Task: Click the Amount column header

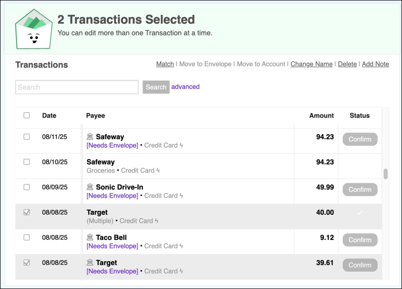Action: 322,116
